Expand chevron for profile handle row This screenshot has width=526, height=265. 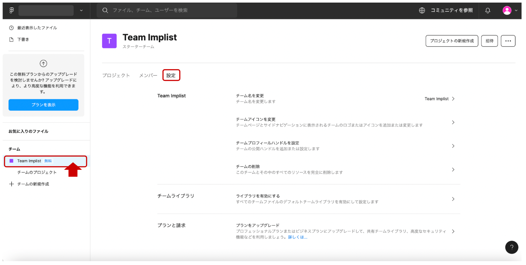tap(453, 146)
